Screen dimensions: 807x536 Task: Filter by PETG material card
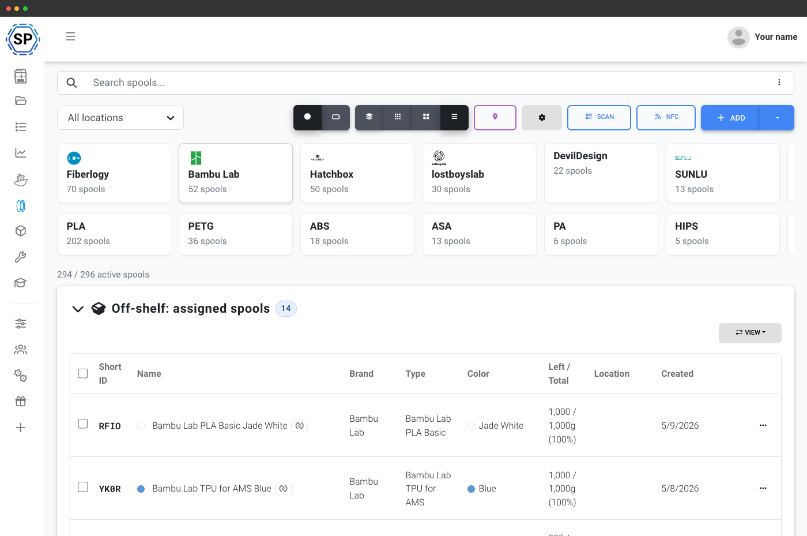point(236,234)
